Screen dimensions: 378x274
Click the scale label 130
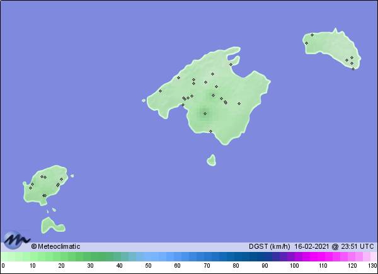point(372,266)
